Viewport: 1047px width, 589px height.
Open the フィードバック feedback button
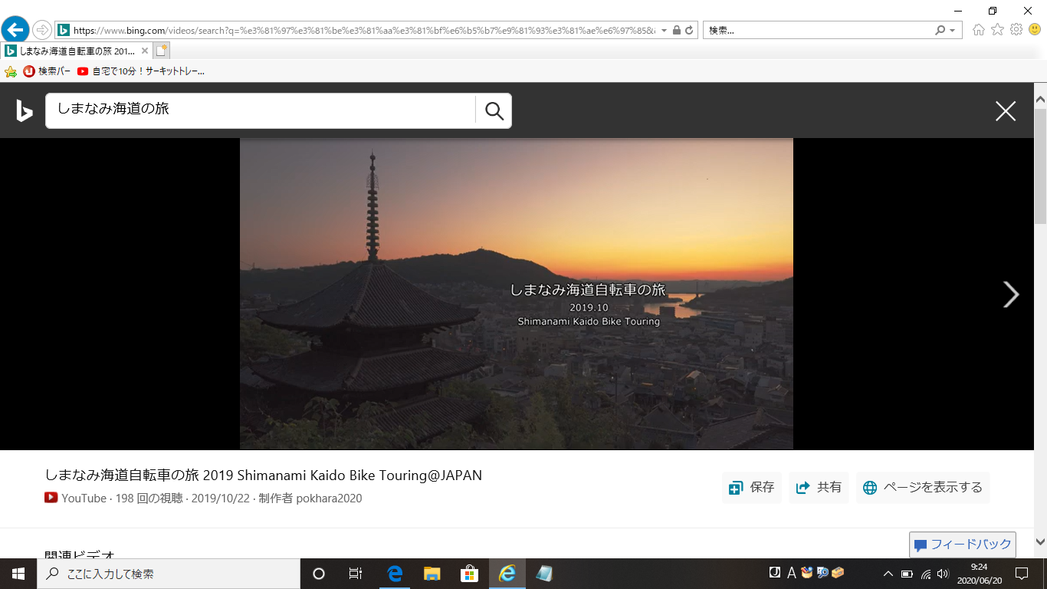pyautogui.click(x=963, y=545)
